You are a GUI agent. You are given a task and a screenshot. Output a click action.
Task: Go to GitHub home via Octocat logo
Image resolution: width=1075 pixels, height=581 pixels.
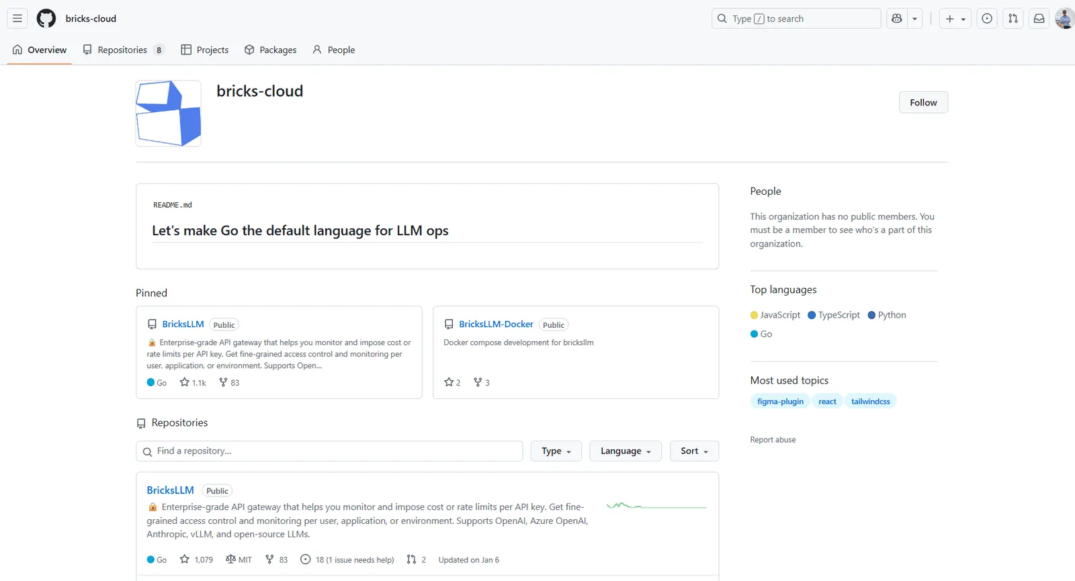(46, 19)
